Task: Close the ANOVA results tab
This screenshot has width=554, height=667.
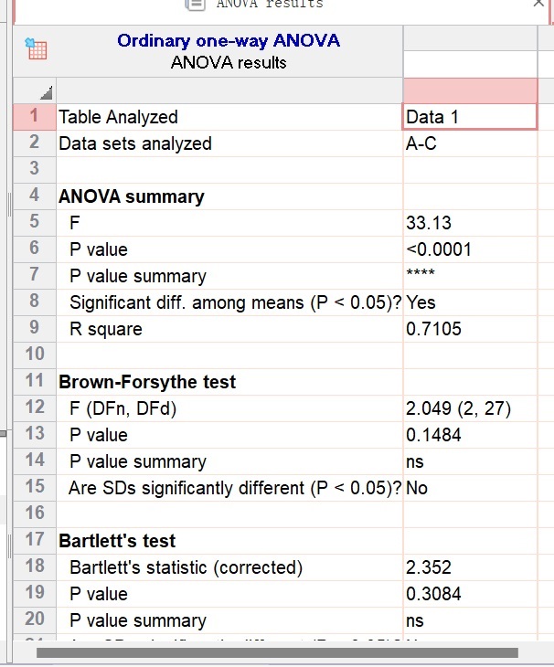Action: pos(538,5)
